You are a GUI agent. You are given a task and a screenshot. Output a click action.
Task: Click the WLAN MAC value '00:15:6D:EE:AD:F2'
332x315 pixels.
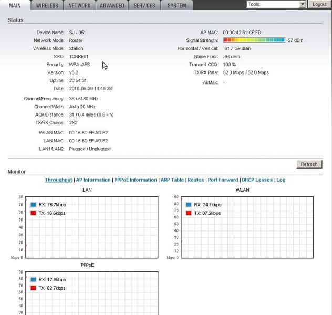click(88, 133)
